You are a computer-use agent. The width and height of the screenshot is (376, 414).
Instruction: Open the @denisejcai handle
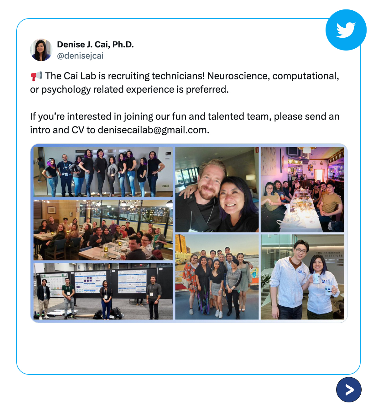[x=80, y=56]
